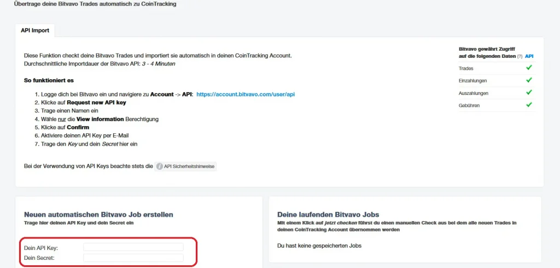Click the 'Dein API Key:' label

point(41,248)
